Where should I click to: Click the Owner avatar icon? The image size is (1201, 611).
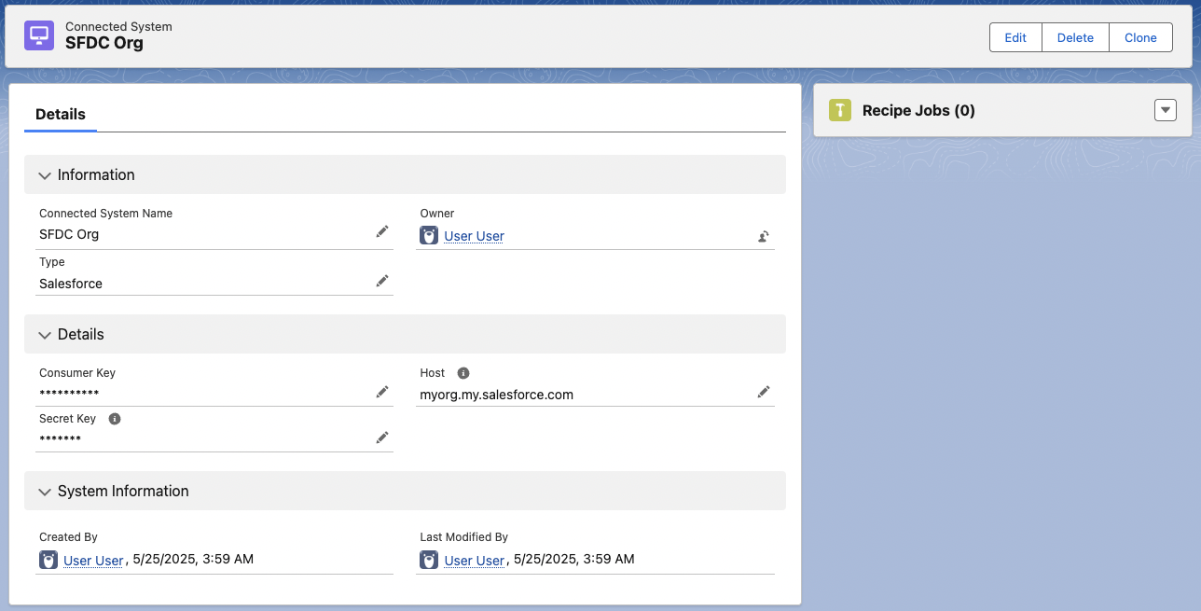click(428, 235)
